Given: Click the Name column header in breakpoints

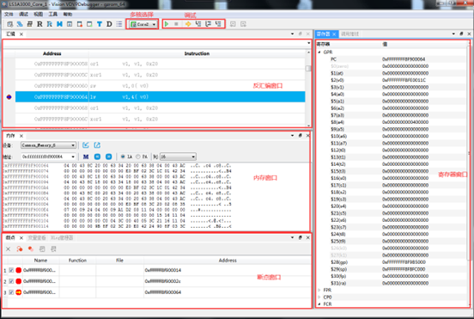Looking at the screenshot, I should tap(40, 261).
